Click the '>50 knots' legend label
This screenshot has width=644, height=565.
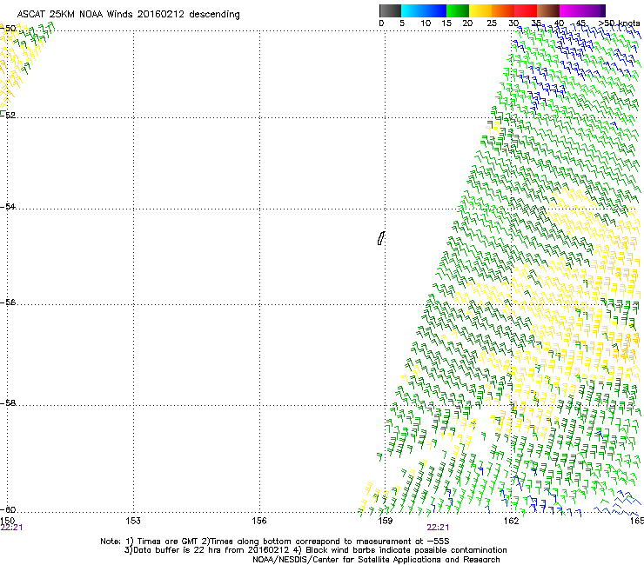(x=619, y=23)
